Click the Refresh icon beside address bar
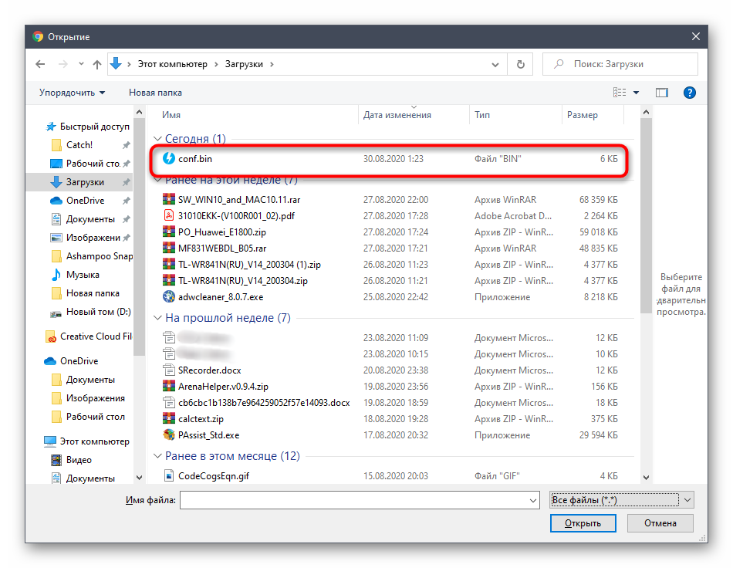733x568 pixels. coord(520,65)
